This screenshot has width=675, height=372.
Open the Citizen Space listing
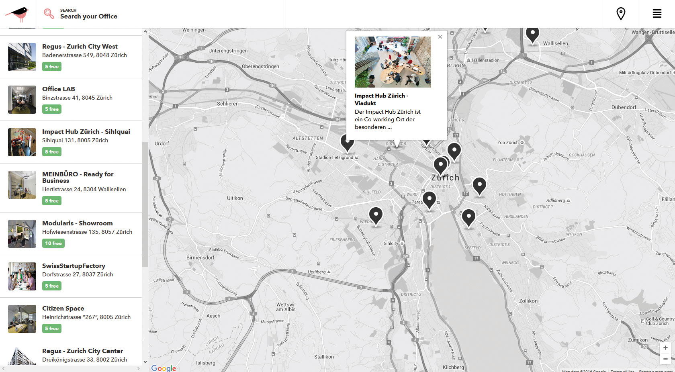click(x=71, y=319)
